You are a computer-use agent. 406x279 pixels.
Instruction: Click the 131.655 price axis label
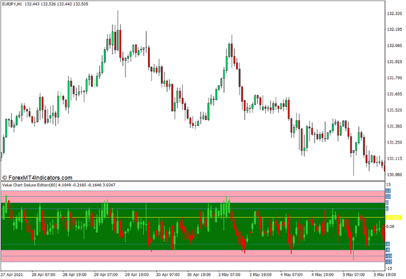click(x=394, y=94)
